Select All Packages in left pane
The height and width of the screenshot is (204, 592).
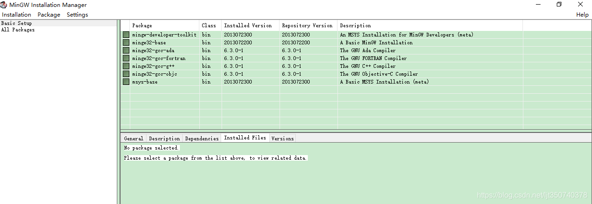(18, 30)
